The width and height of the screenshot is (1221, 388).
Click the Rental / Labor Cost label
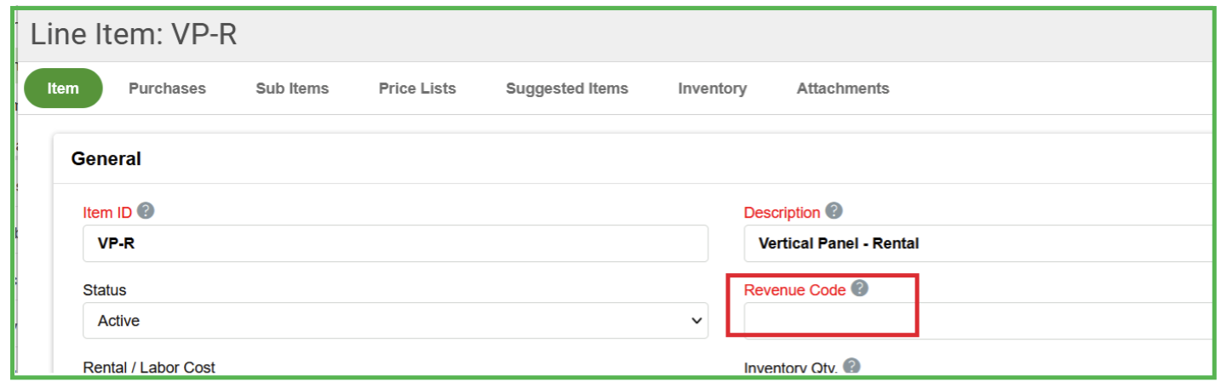click(149, 368)
